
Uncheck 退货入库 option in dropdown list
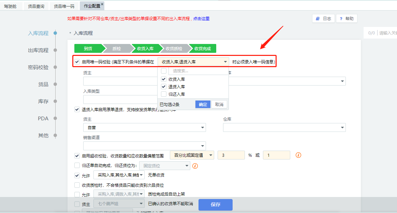click(164, 87)
